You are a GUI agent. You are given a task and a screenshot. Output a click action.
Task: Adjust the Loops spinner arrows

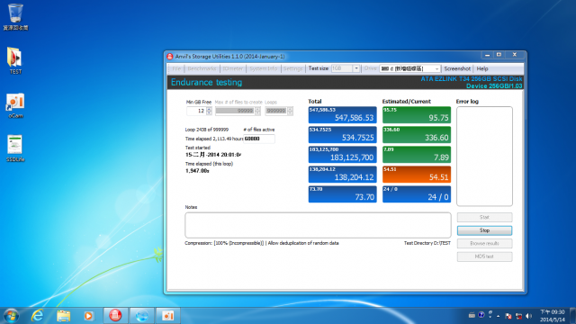click(290, 111)
